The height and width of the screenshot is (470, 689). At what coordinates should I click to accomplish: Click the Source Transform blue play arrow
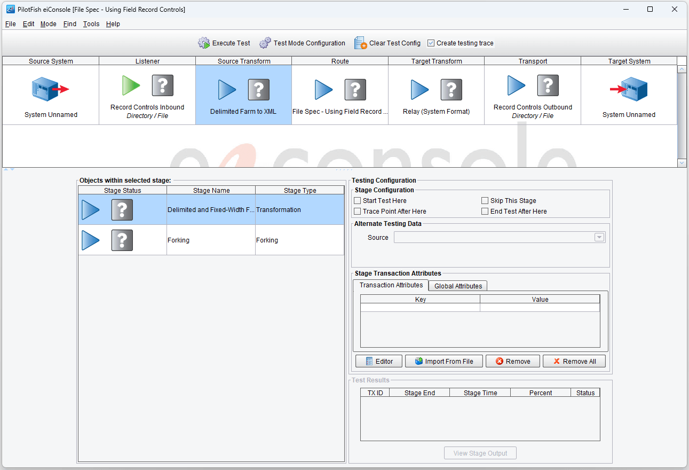tap(227, 90)
